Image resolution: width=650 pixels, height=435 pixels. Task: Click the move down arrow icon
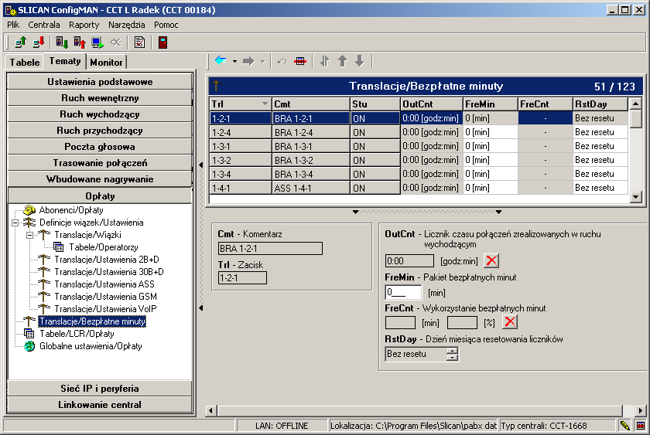click(360, 62)
